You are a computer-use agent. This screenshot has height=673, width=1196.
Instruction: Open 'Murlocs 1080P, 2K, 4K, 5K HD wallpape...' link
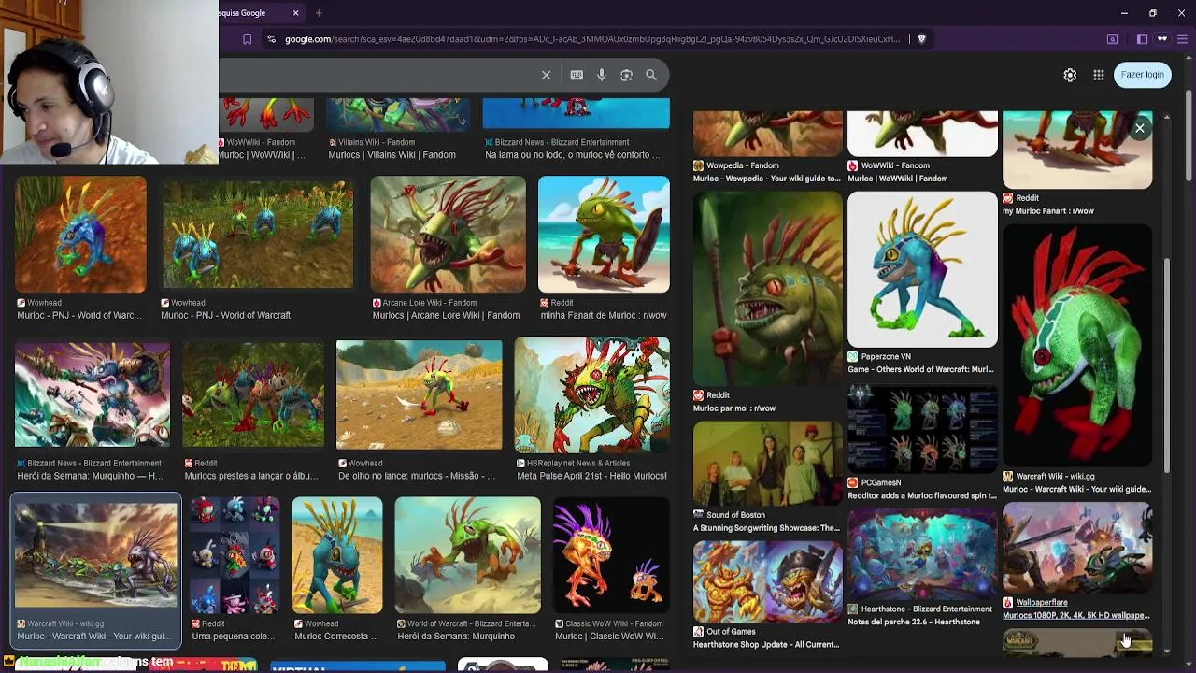pyautogui.click(x=1076, y=616)
